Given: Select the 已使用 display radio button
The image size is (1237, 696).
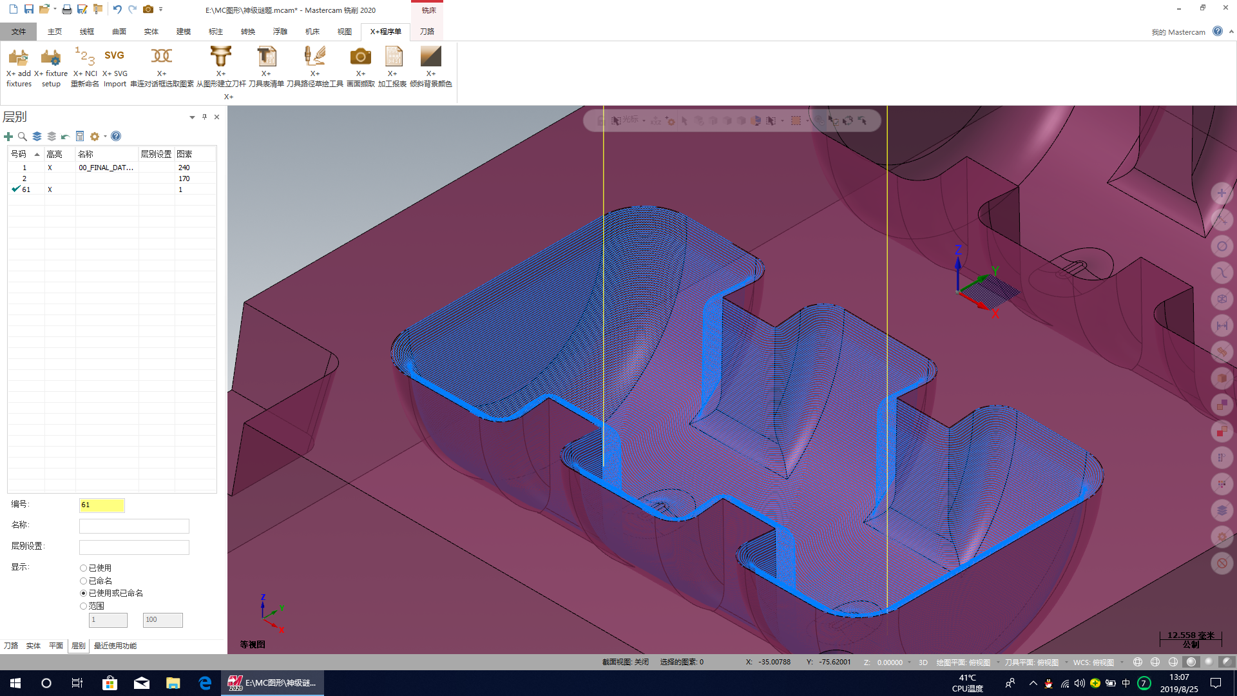Looking at the screenshot, I should coord(84,568).
